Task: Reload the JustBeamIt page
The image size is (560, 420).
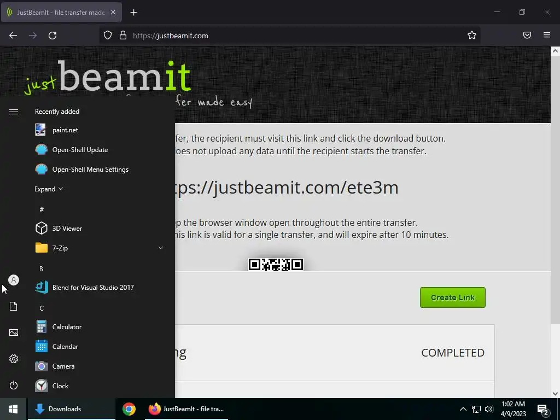Action: point(52,36)
